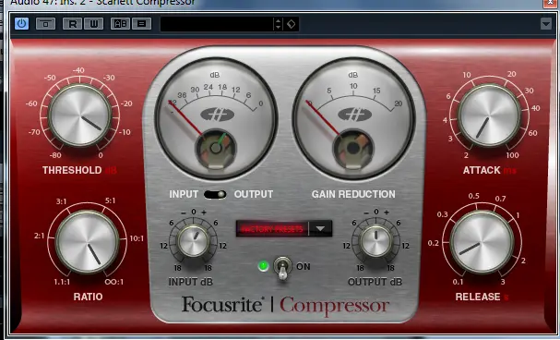
Task: Click the empty preset name field in the header
Action: [217, 24]
